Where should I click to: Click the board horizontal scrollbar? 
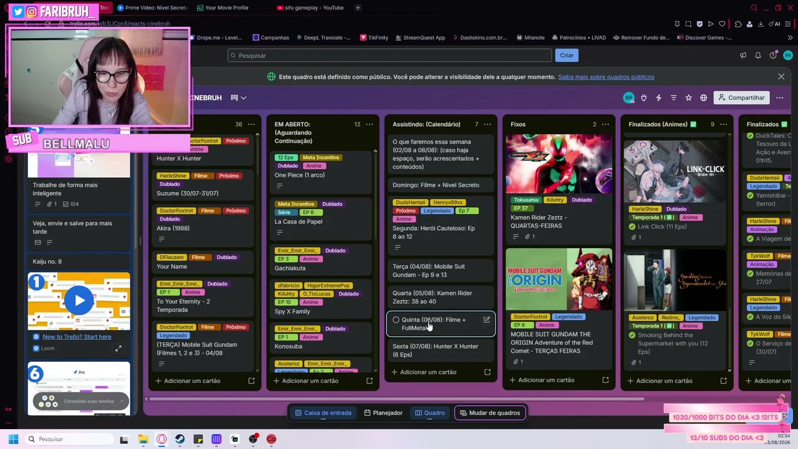(397, 399)
